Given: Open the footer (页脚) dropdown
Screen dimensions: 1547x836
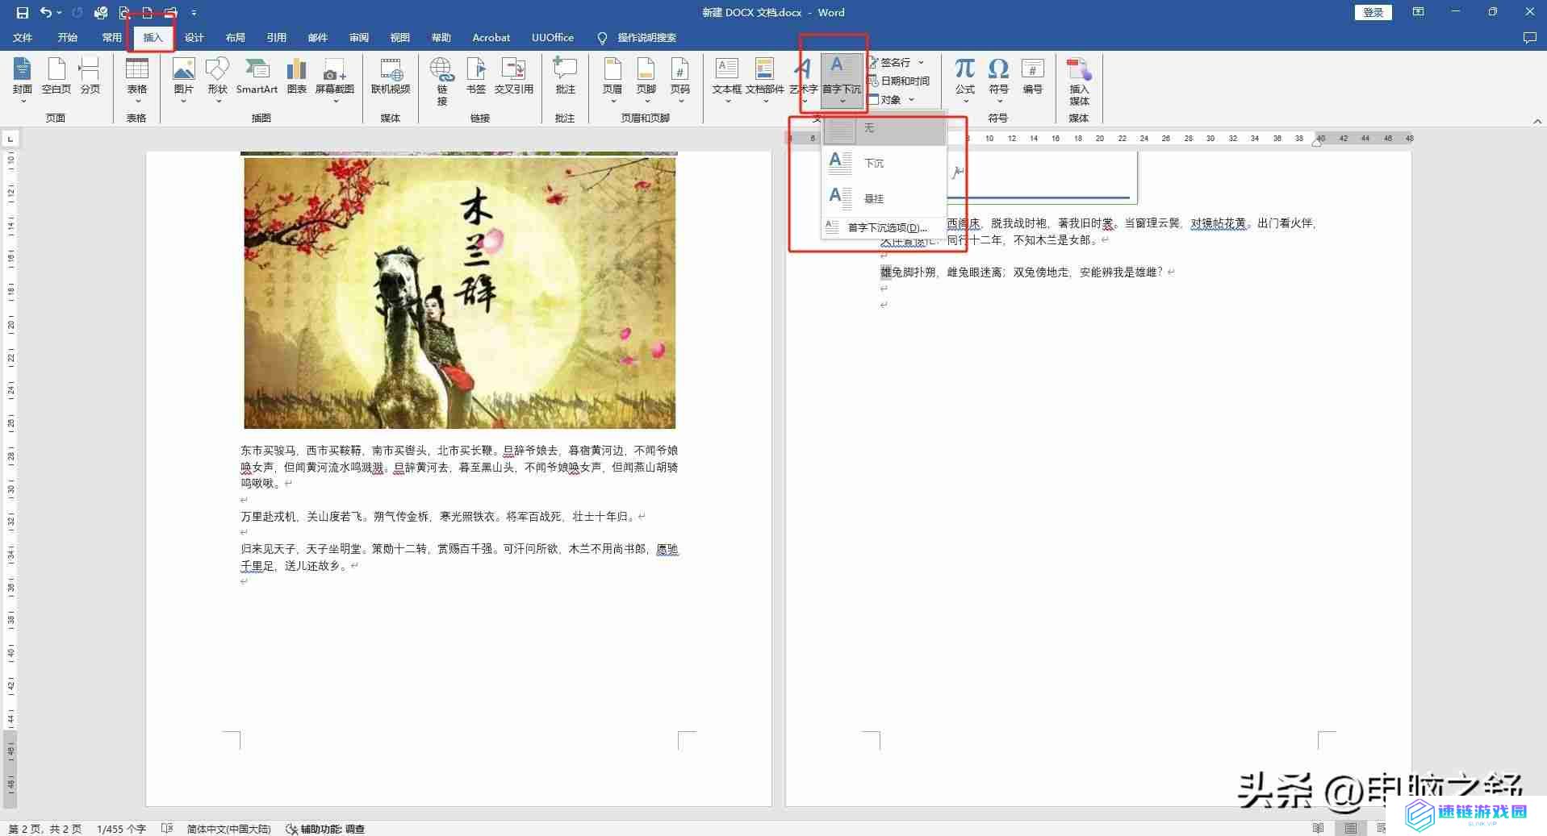Looking at the screenshot, I should tap(646, 81).
